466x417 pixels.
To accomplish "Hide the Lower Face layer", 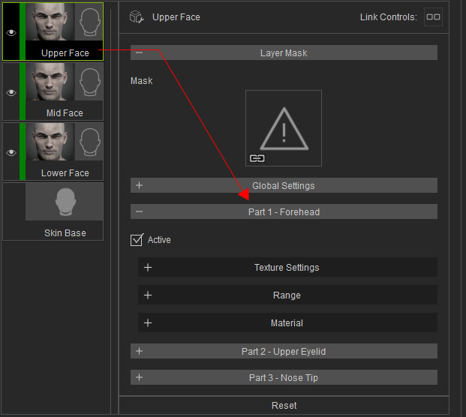I will point(11,152).
